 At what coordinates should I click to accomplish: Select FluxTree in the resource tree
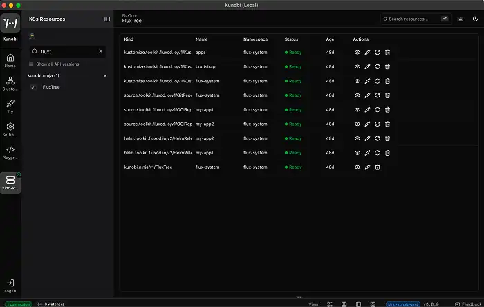51,87
